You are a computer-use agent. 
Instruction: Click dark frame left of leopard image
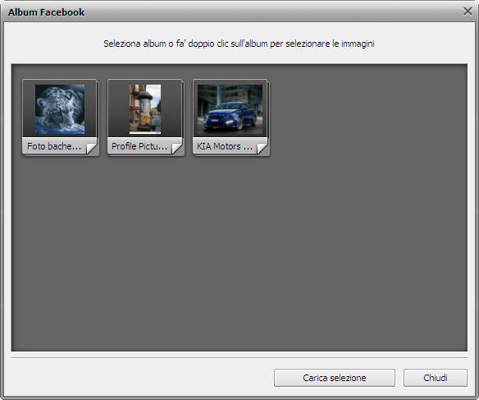coord(29,108)
